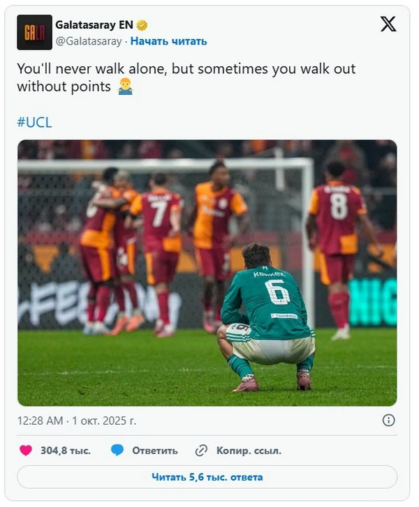The height and width of the screenshot is (507, 419).
Task: Open the X logo link
Action: coord(388,24)
